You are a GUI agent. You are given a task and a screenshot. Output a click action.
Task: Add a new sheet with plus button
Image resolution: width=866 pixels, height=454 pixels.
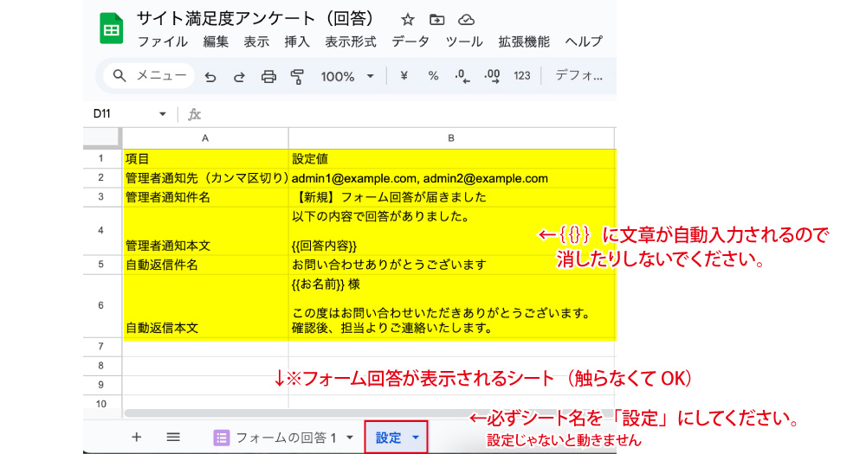pyautogui.click(x=136, y=437)
